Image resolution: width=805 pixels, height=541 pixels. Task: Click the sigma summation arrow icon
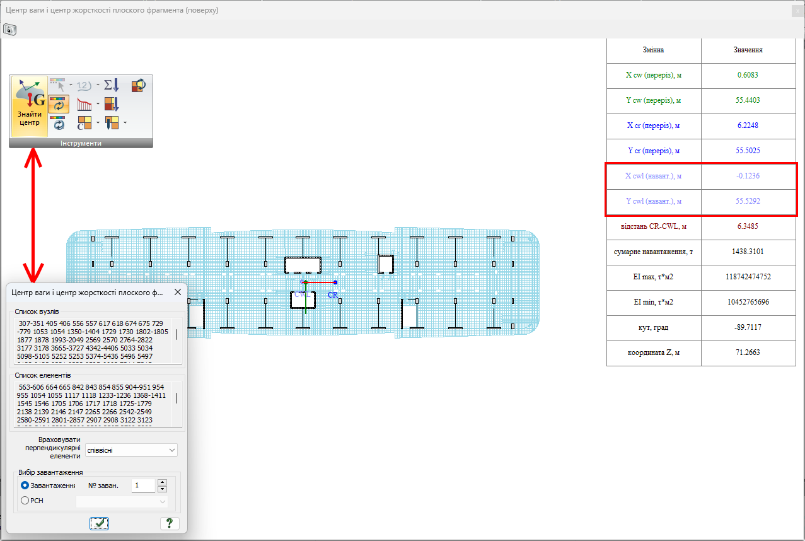coord(111,85)
